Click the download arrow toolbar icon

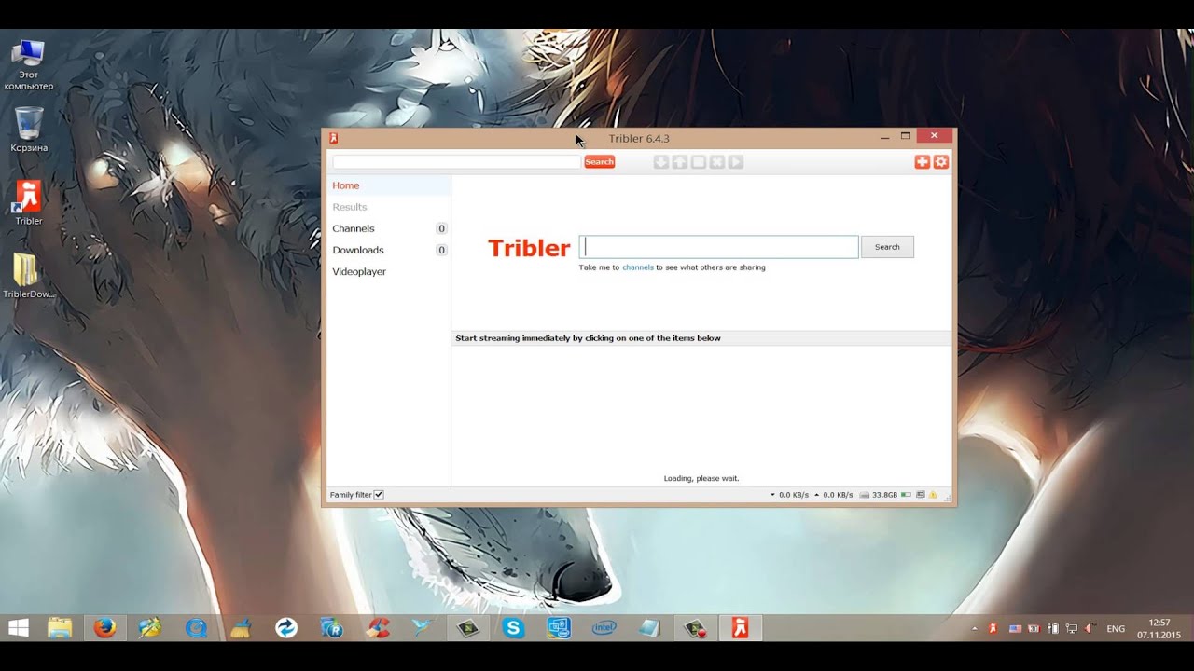[x=660, y=162]
